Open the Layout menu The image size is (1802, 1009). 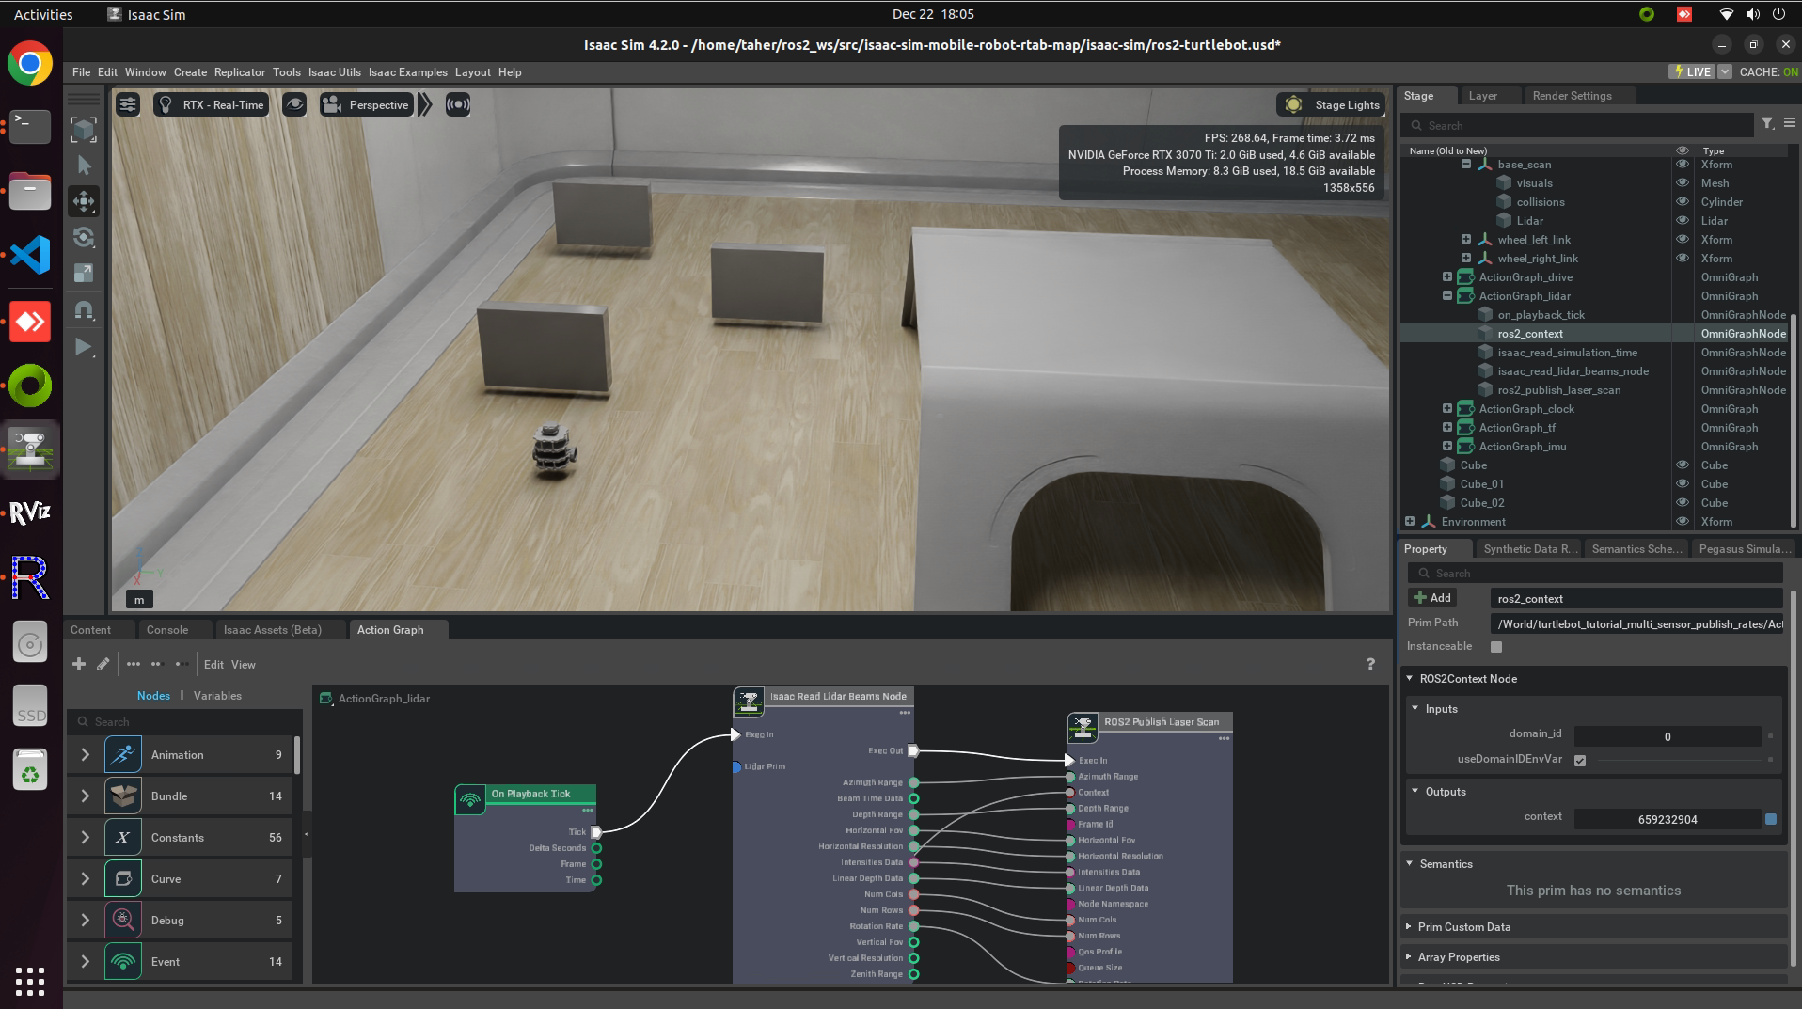click(x=472, y=72)
